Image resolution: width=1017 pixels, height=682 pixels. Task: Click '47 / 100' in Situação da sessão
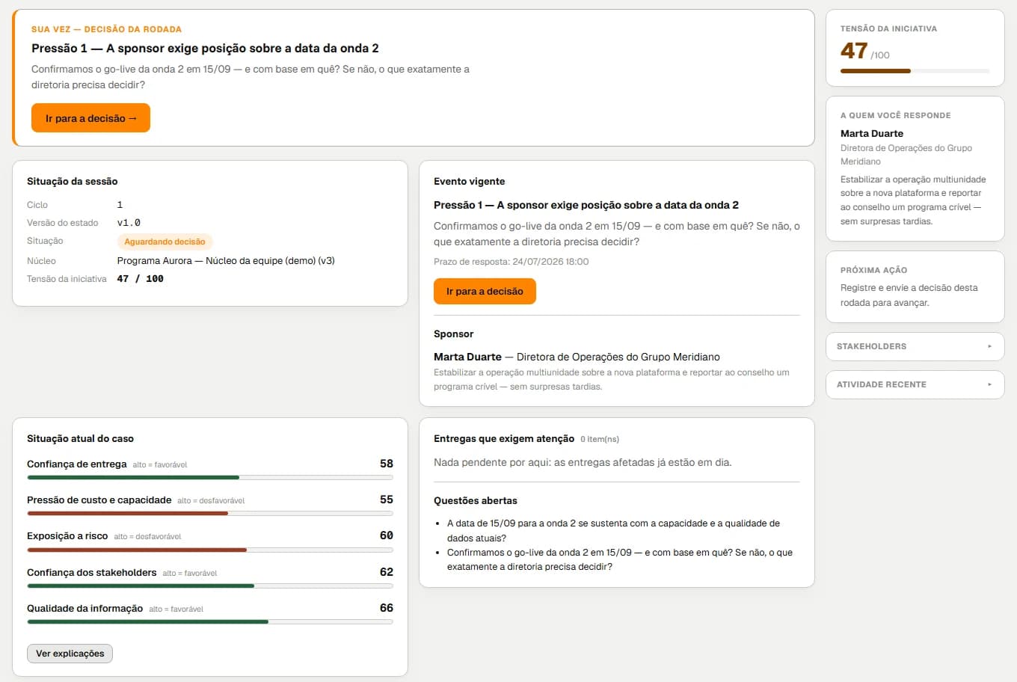[141, 279]
